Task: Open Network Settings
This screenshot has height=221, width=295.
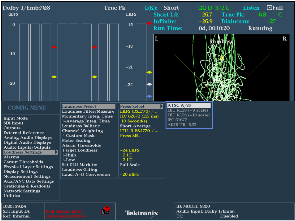Action: (x=22, y=191)
